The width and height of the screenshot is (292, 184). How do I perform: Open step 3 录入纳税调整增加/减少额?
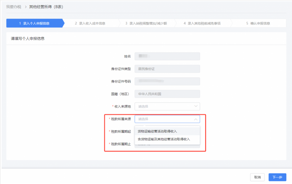tap(146, 24)
